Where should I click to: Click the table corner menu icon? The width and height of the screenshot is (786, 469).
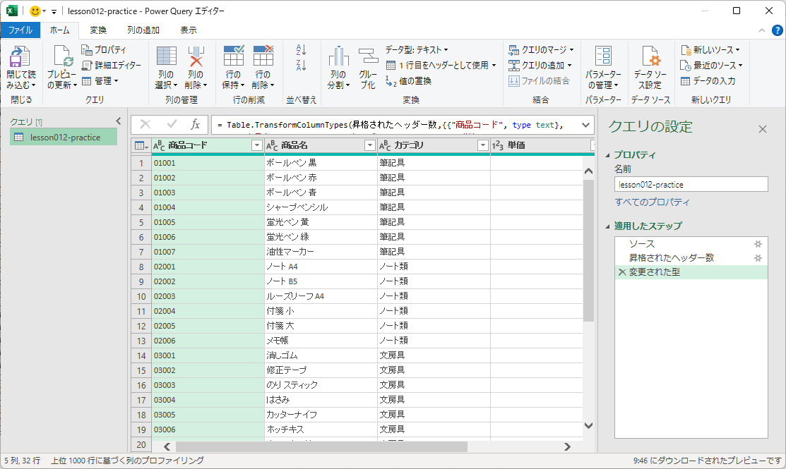tap(141, 146)
